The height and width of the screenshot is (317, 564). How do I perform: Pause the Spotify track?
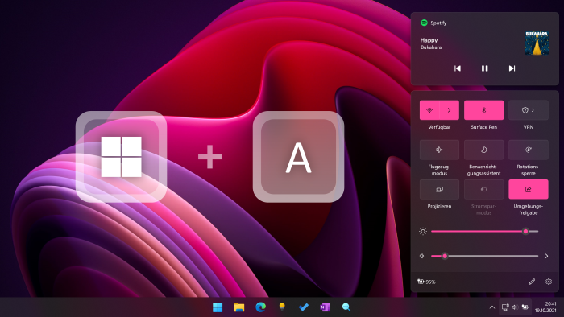tap(484, 68)
